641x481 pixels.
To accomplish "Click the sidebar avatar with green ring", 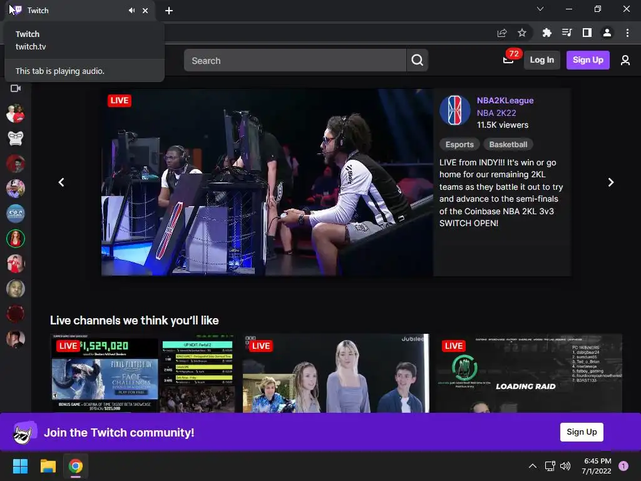I will (16, 239).
